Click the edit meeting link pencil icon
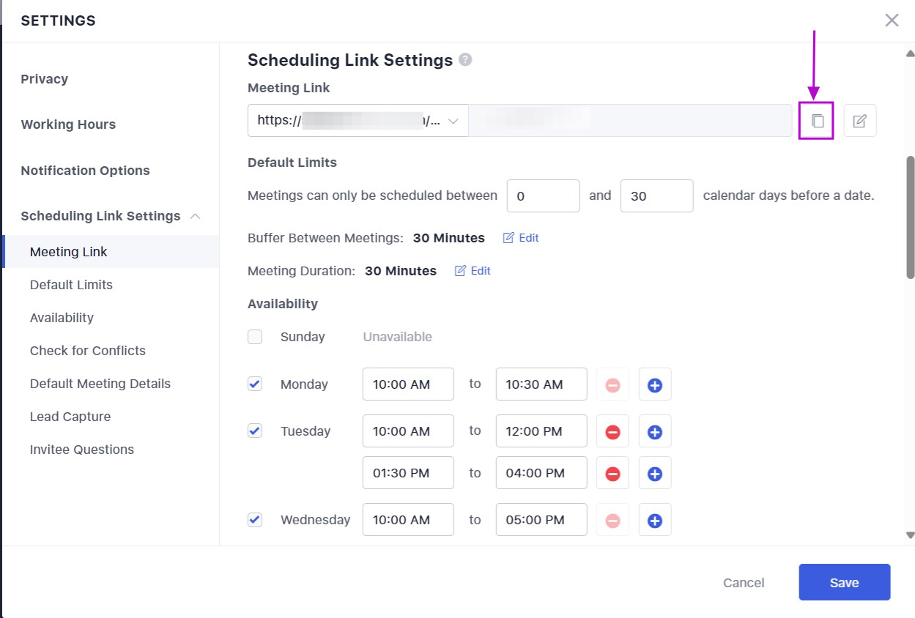Screen dimensions: 915x618 tap(859, 122)
